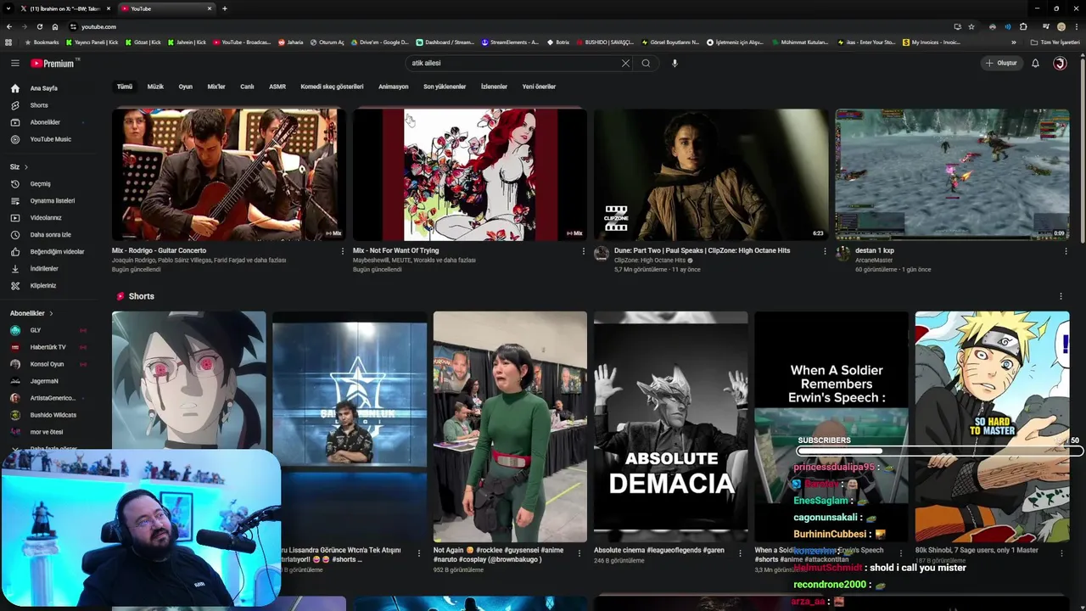This screenshot has width=1086, height=611.
Task: Click the Oluştur create button
Action: (x=1001, y=63)
